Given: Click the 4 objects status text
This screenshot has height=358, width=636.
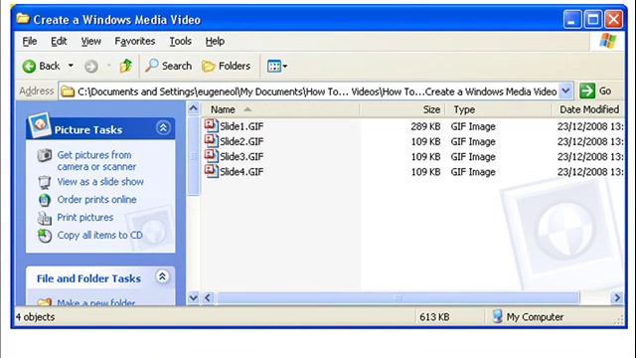Looking at the screenshot, I should (x=36, y=317).
